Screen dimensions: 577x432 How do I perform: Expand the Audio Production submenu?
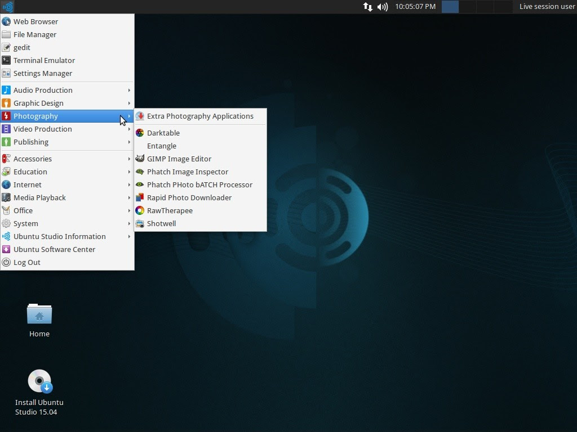[x=44, y=90]
